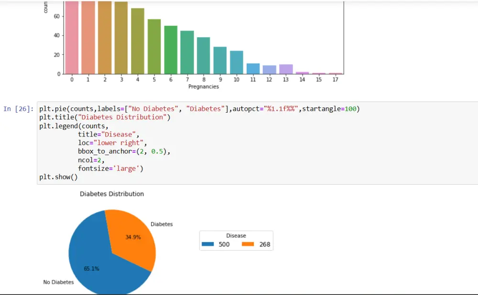
Task: Click the bar for 11 pregnancies
Action: (253, 68)
